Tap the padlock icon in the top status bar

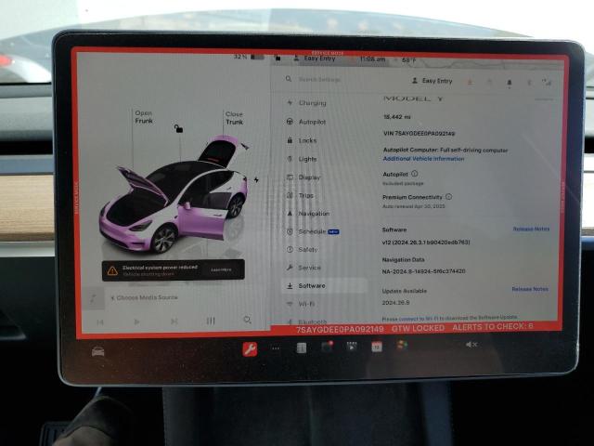[278, 58]
